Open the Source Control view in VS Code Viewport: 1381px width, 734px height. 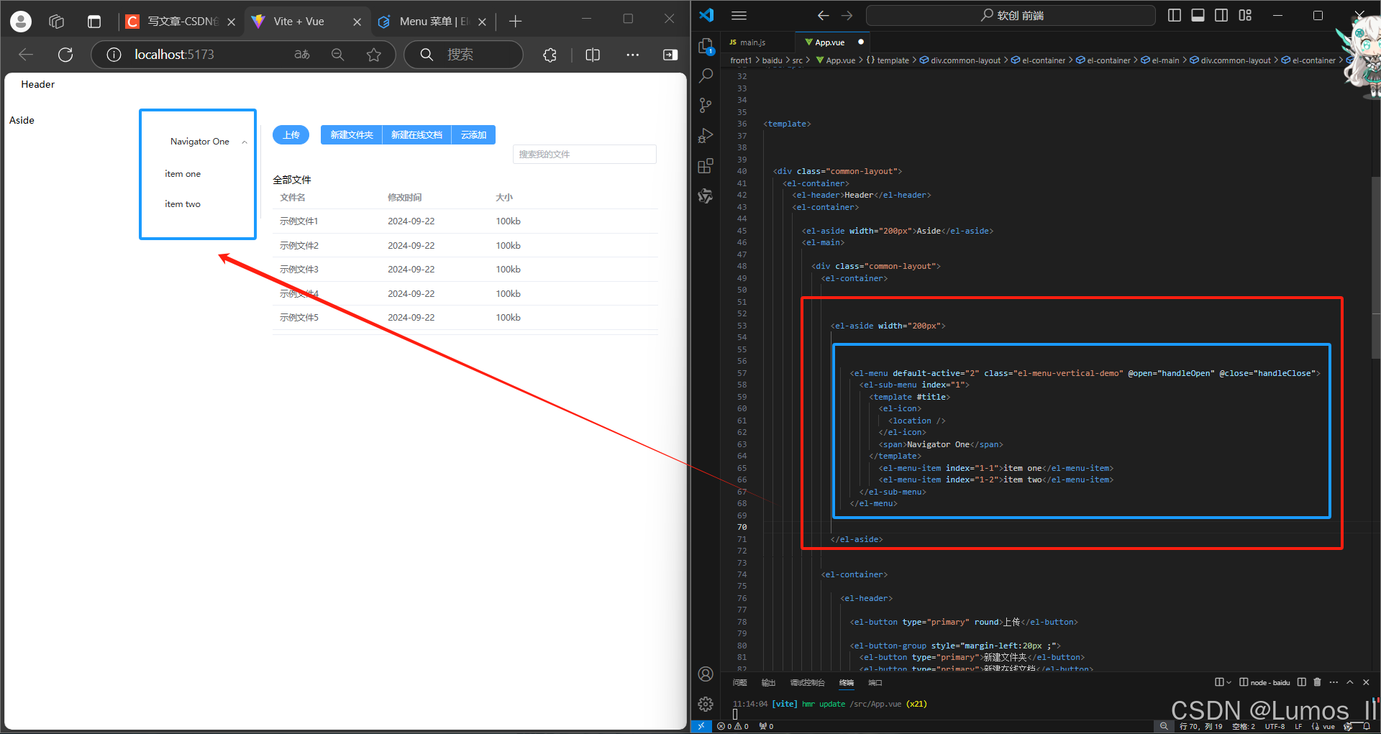pos(706,106)
